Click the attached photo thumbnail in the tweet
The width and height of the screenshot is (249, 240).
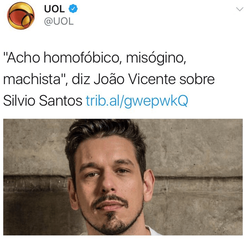coord(123,177)
